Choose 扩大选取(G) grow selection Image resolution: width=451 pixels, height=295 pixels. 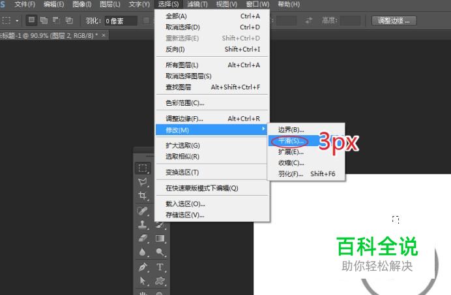point(212,146)
